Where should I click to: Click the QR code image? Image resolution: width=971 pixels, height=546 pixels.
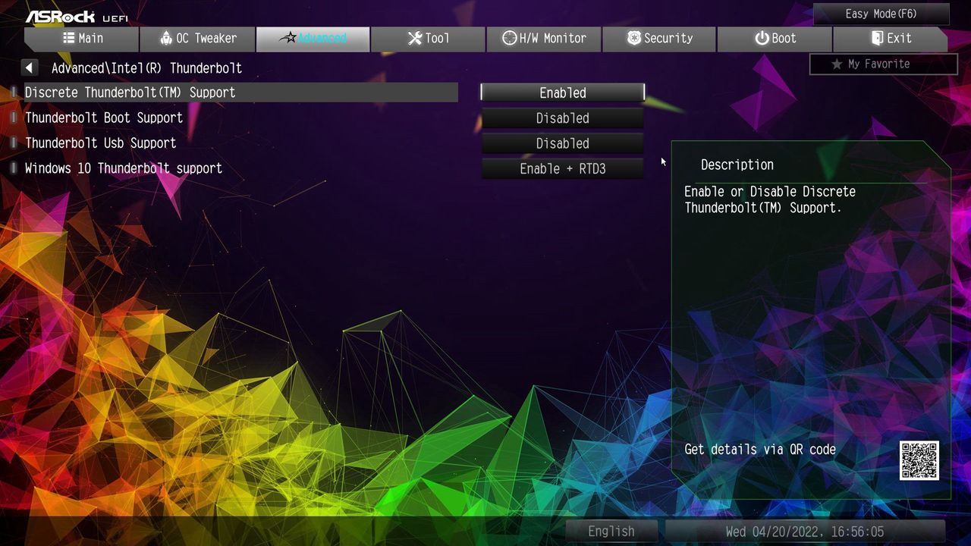click(x=919, y=460)
